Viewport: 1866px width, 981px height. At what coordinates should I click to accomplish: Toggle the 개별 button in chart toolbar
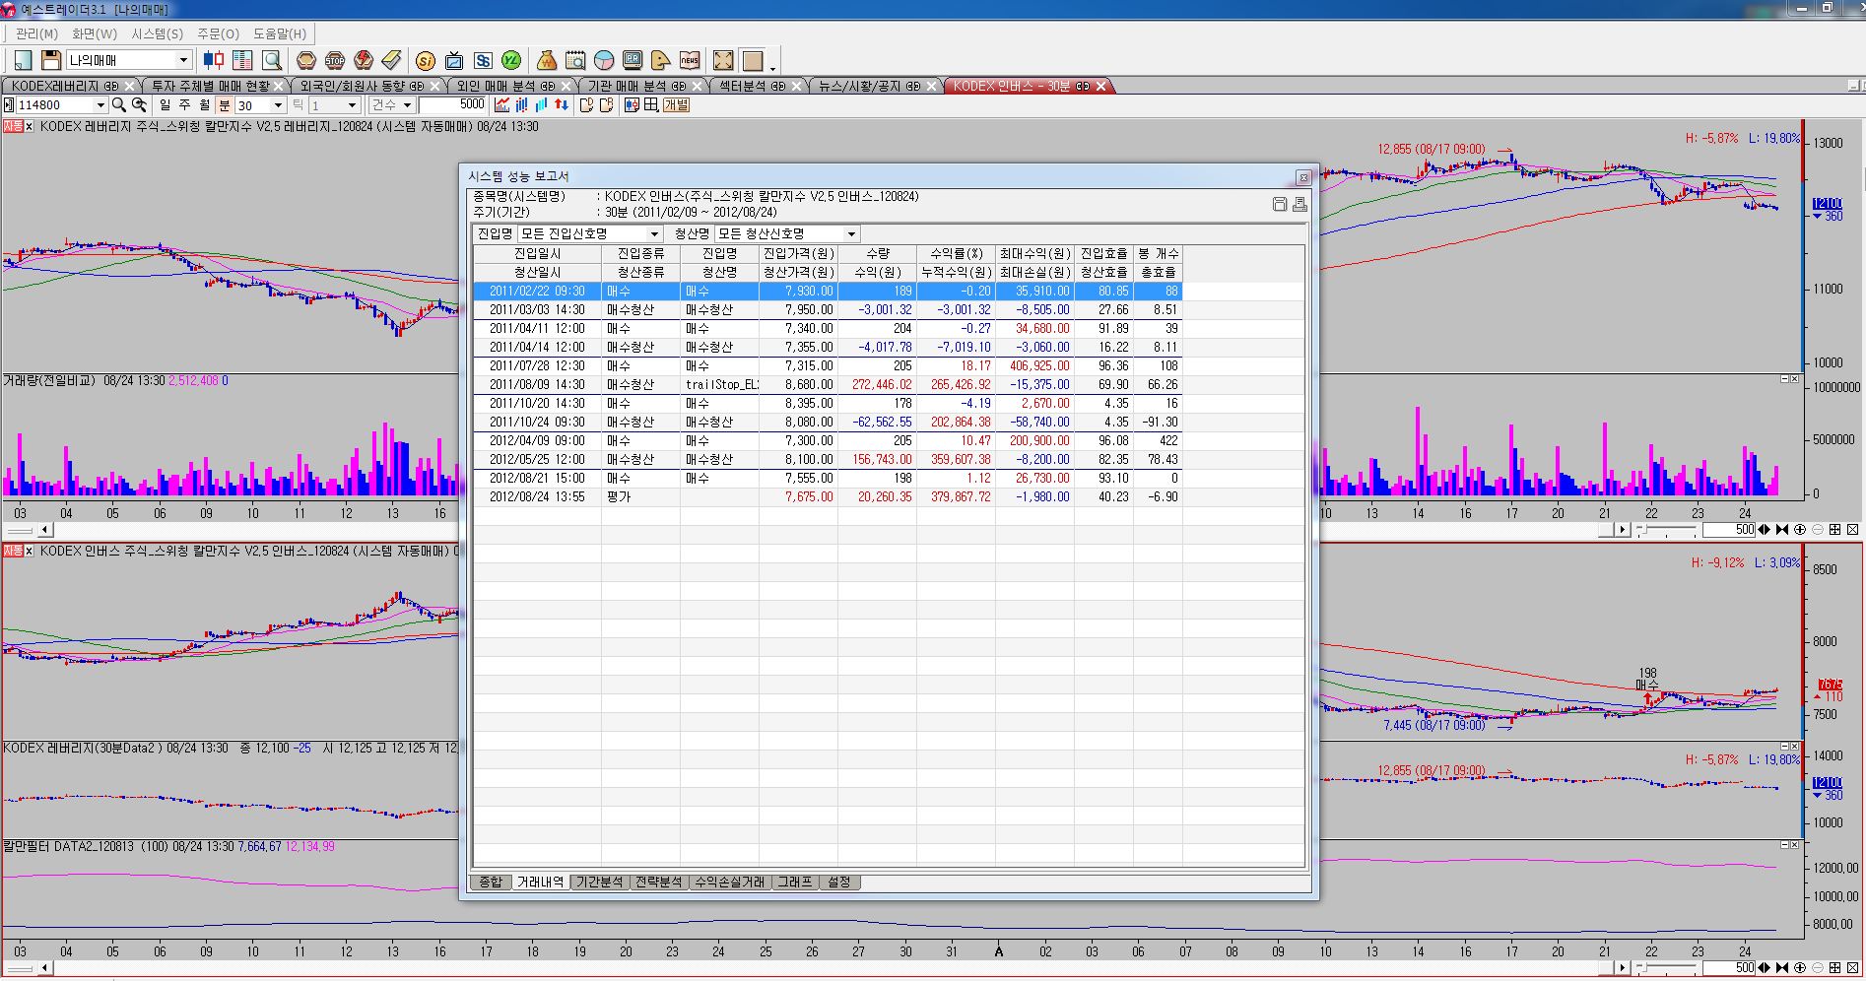coord(676,105)
